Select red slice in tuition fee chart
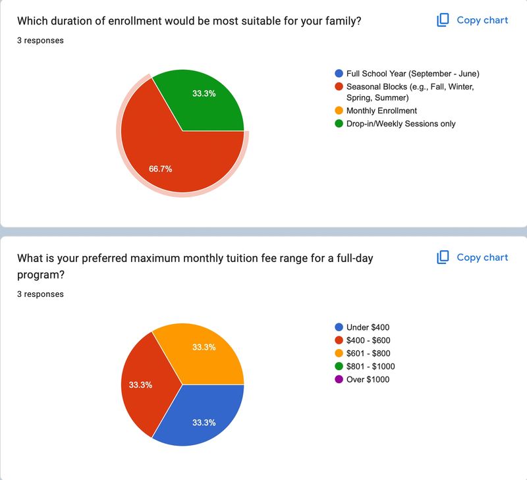527x480 pixels. point(145,385)
